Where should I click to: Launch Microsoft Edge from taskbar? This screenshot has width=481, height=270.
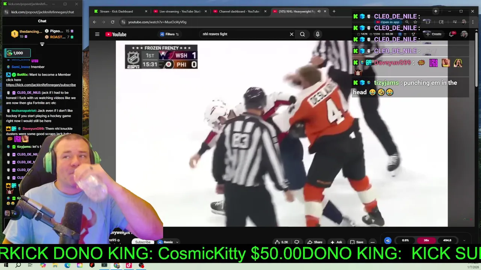67,265
